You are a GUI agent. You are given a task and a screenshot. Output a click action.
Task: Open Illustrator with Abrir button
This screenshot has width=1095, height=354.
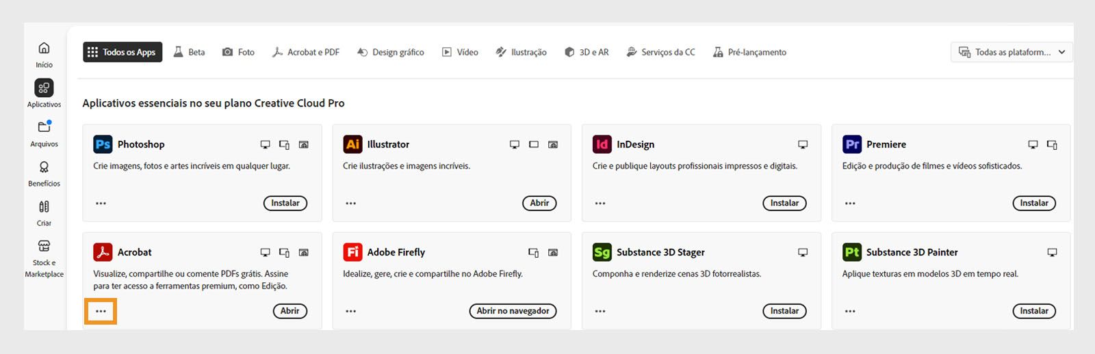pos(539,203)
